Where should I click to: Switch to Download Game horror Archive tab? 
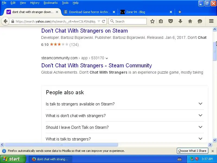(90, 12)
